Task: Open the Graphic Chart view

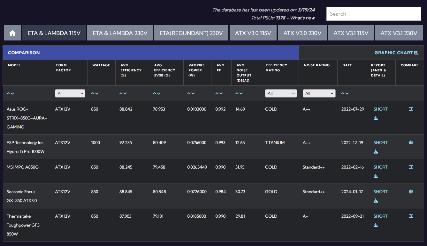Action: tap(396, 53)
